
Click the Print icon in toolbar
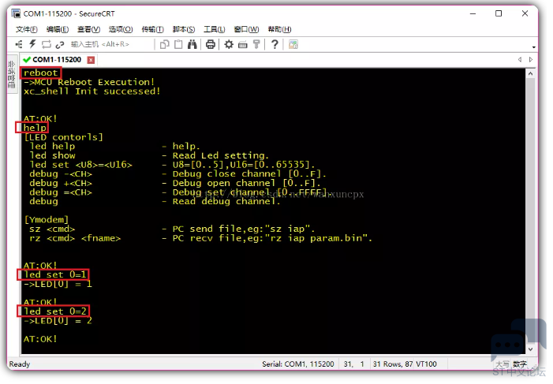tap(211, 44)
